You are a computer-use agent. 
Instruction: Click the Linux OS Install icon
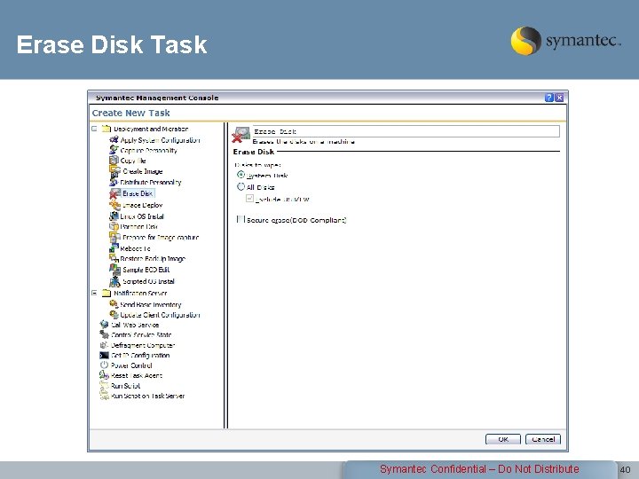click(x=114, y=216)
